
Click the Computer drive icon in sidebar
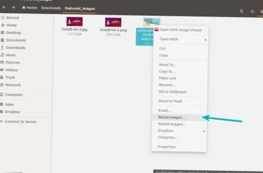(2, 95)
